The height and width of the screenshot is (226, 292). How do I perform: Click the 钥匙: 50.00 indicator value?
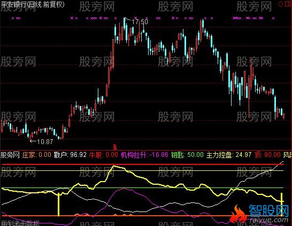click(187, 155)
